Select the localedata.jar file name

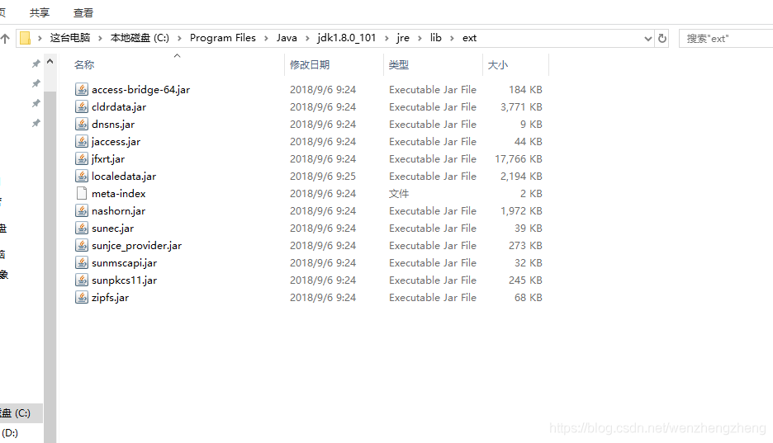click(x=124, y=176)
